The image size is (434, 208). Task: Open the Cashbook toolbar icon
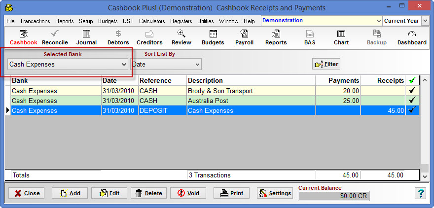point(24,38)
